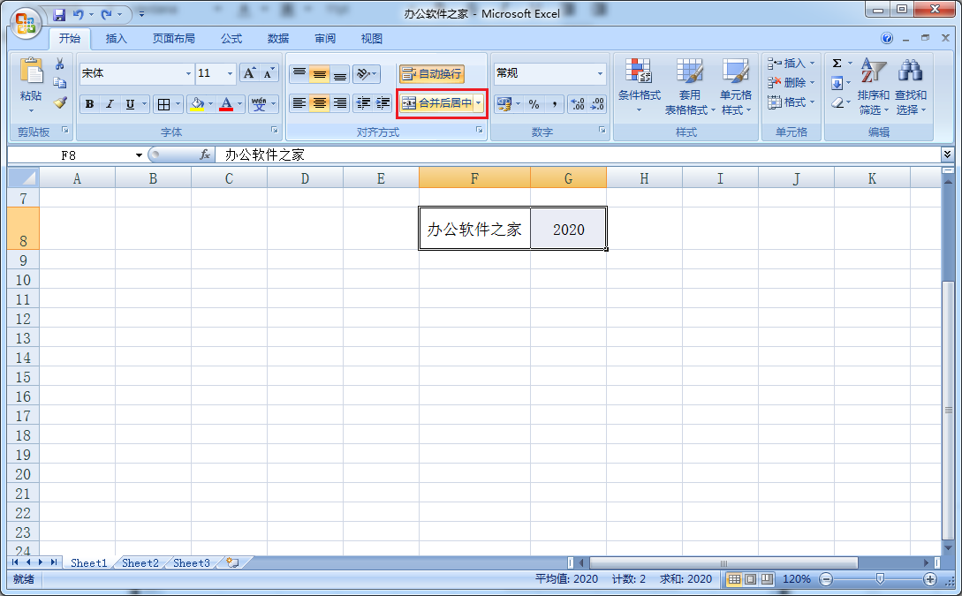
Task: Click the phonetic guide wén icon
Action: click(x=259, y=104)
